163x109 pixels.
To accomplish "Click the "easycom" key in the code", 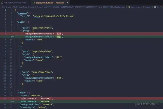I will [24, 13].
